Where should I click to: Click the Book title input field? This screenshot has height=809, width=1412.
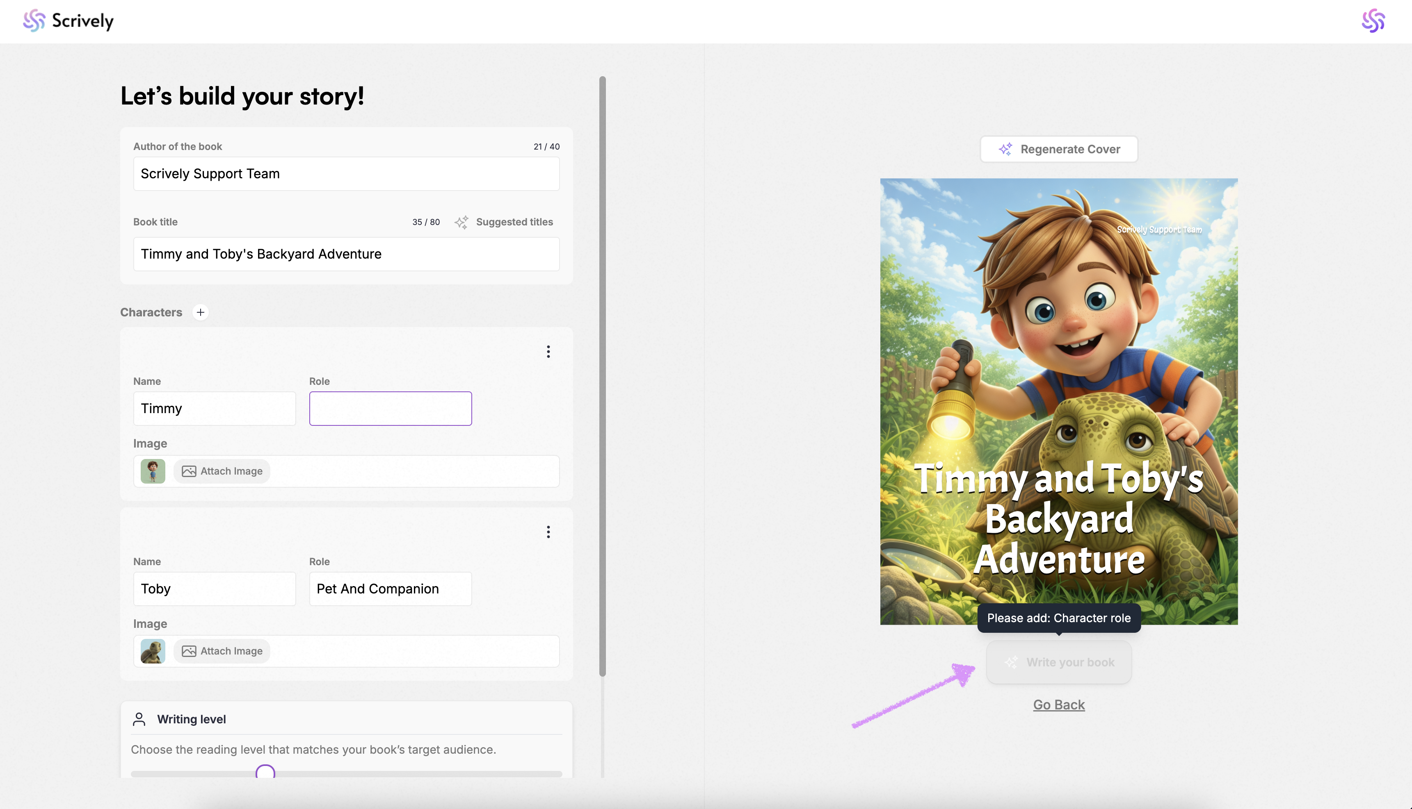(x=346, y=254)
